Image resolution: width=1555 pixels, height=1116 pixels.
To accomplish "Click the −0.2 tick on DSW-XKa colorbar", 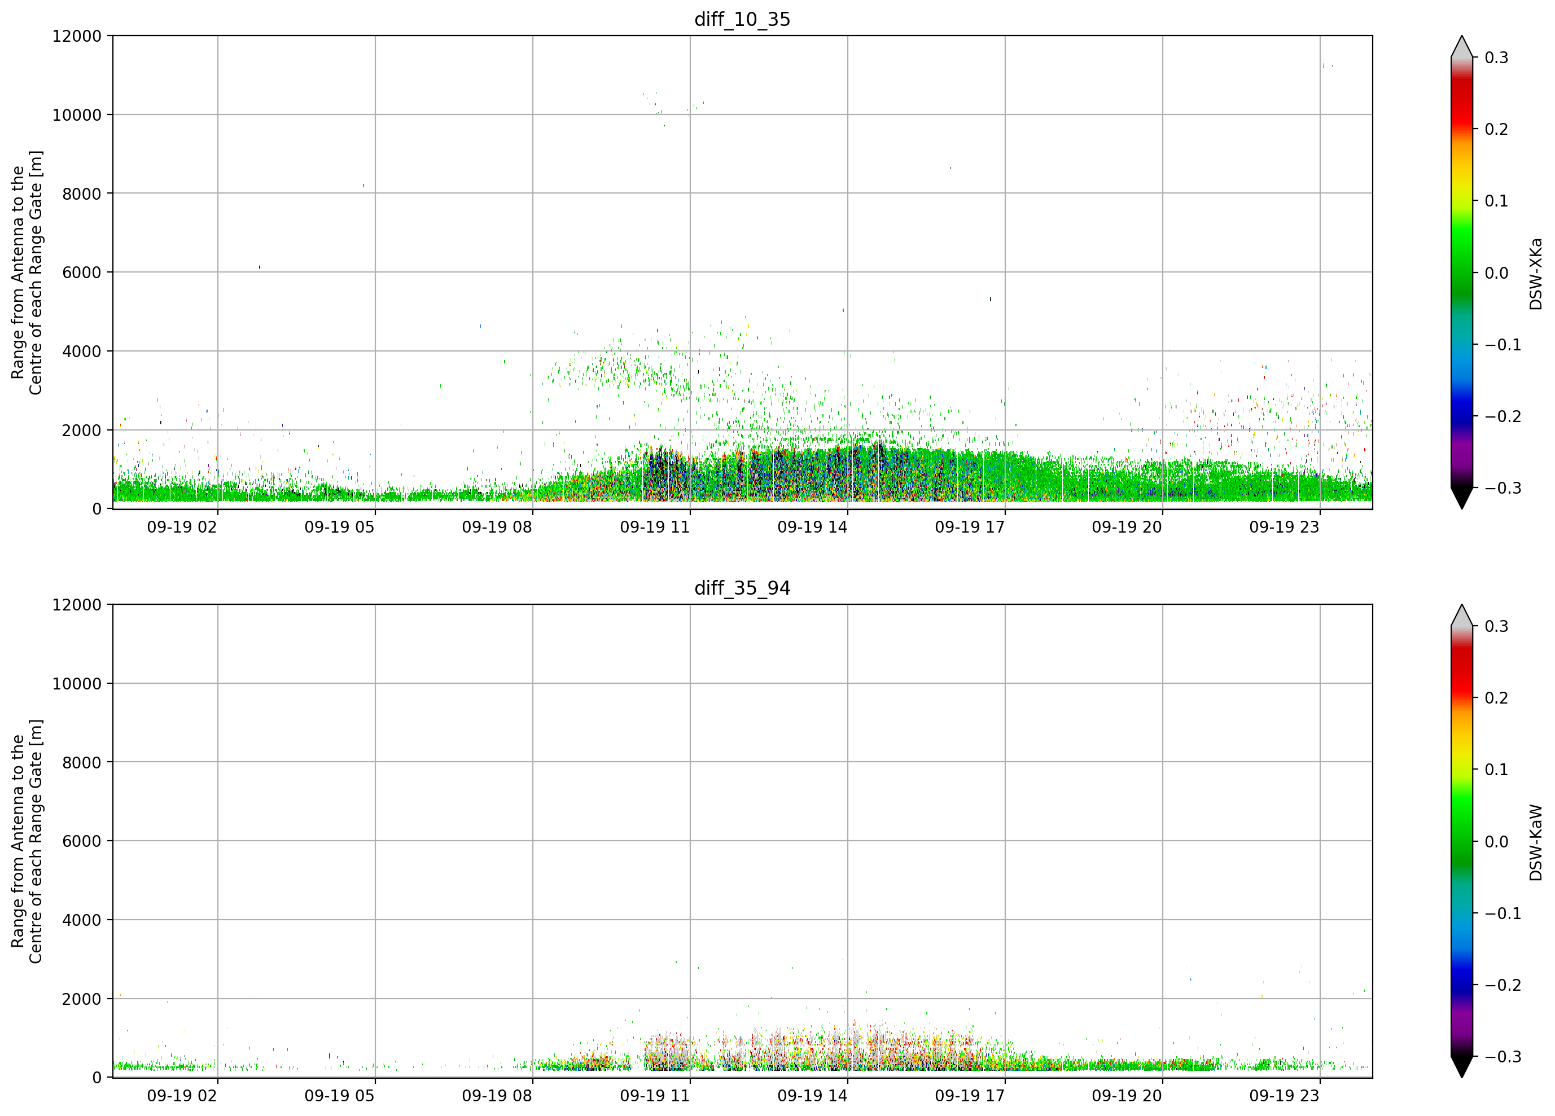I will click(x=1502, y=417).
